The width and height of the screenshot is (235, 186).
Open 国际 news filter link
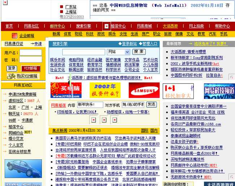tap(145, 131)
